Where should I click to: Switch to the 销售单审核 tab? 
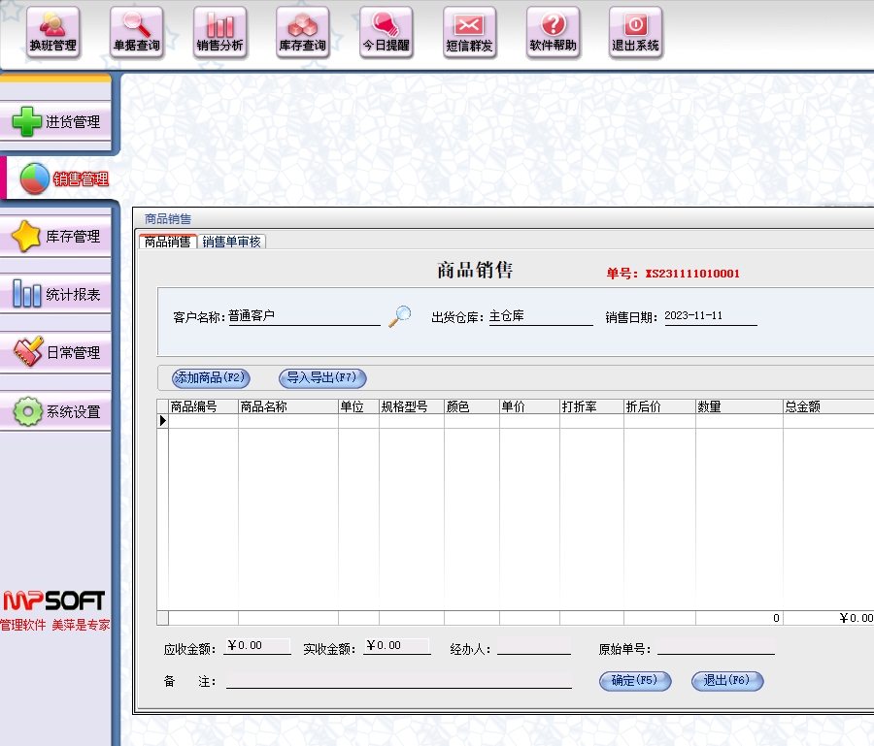pos(231,243)
